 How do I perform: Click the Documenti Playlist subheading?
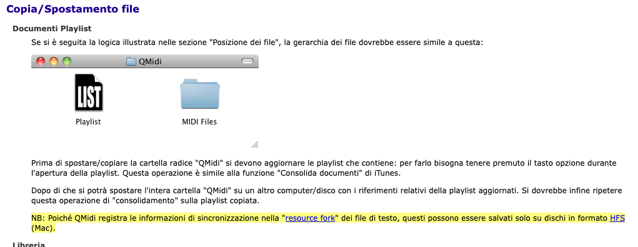(52, 29)
